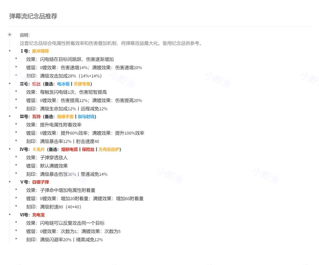Click the line 刻印：满级闪避率20%
Viewport: 319px width, 265px height.
[x=64, y=240]
